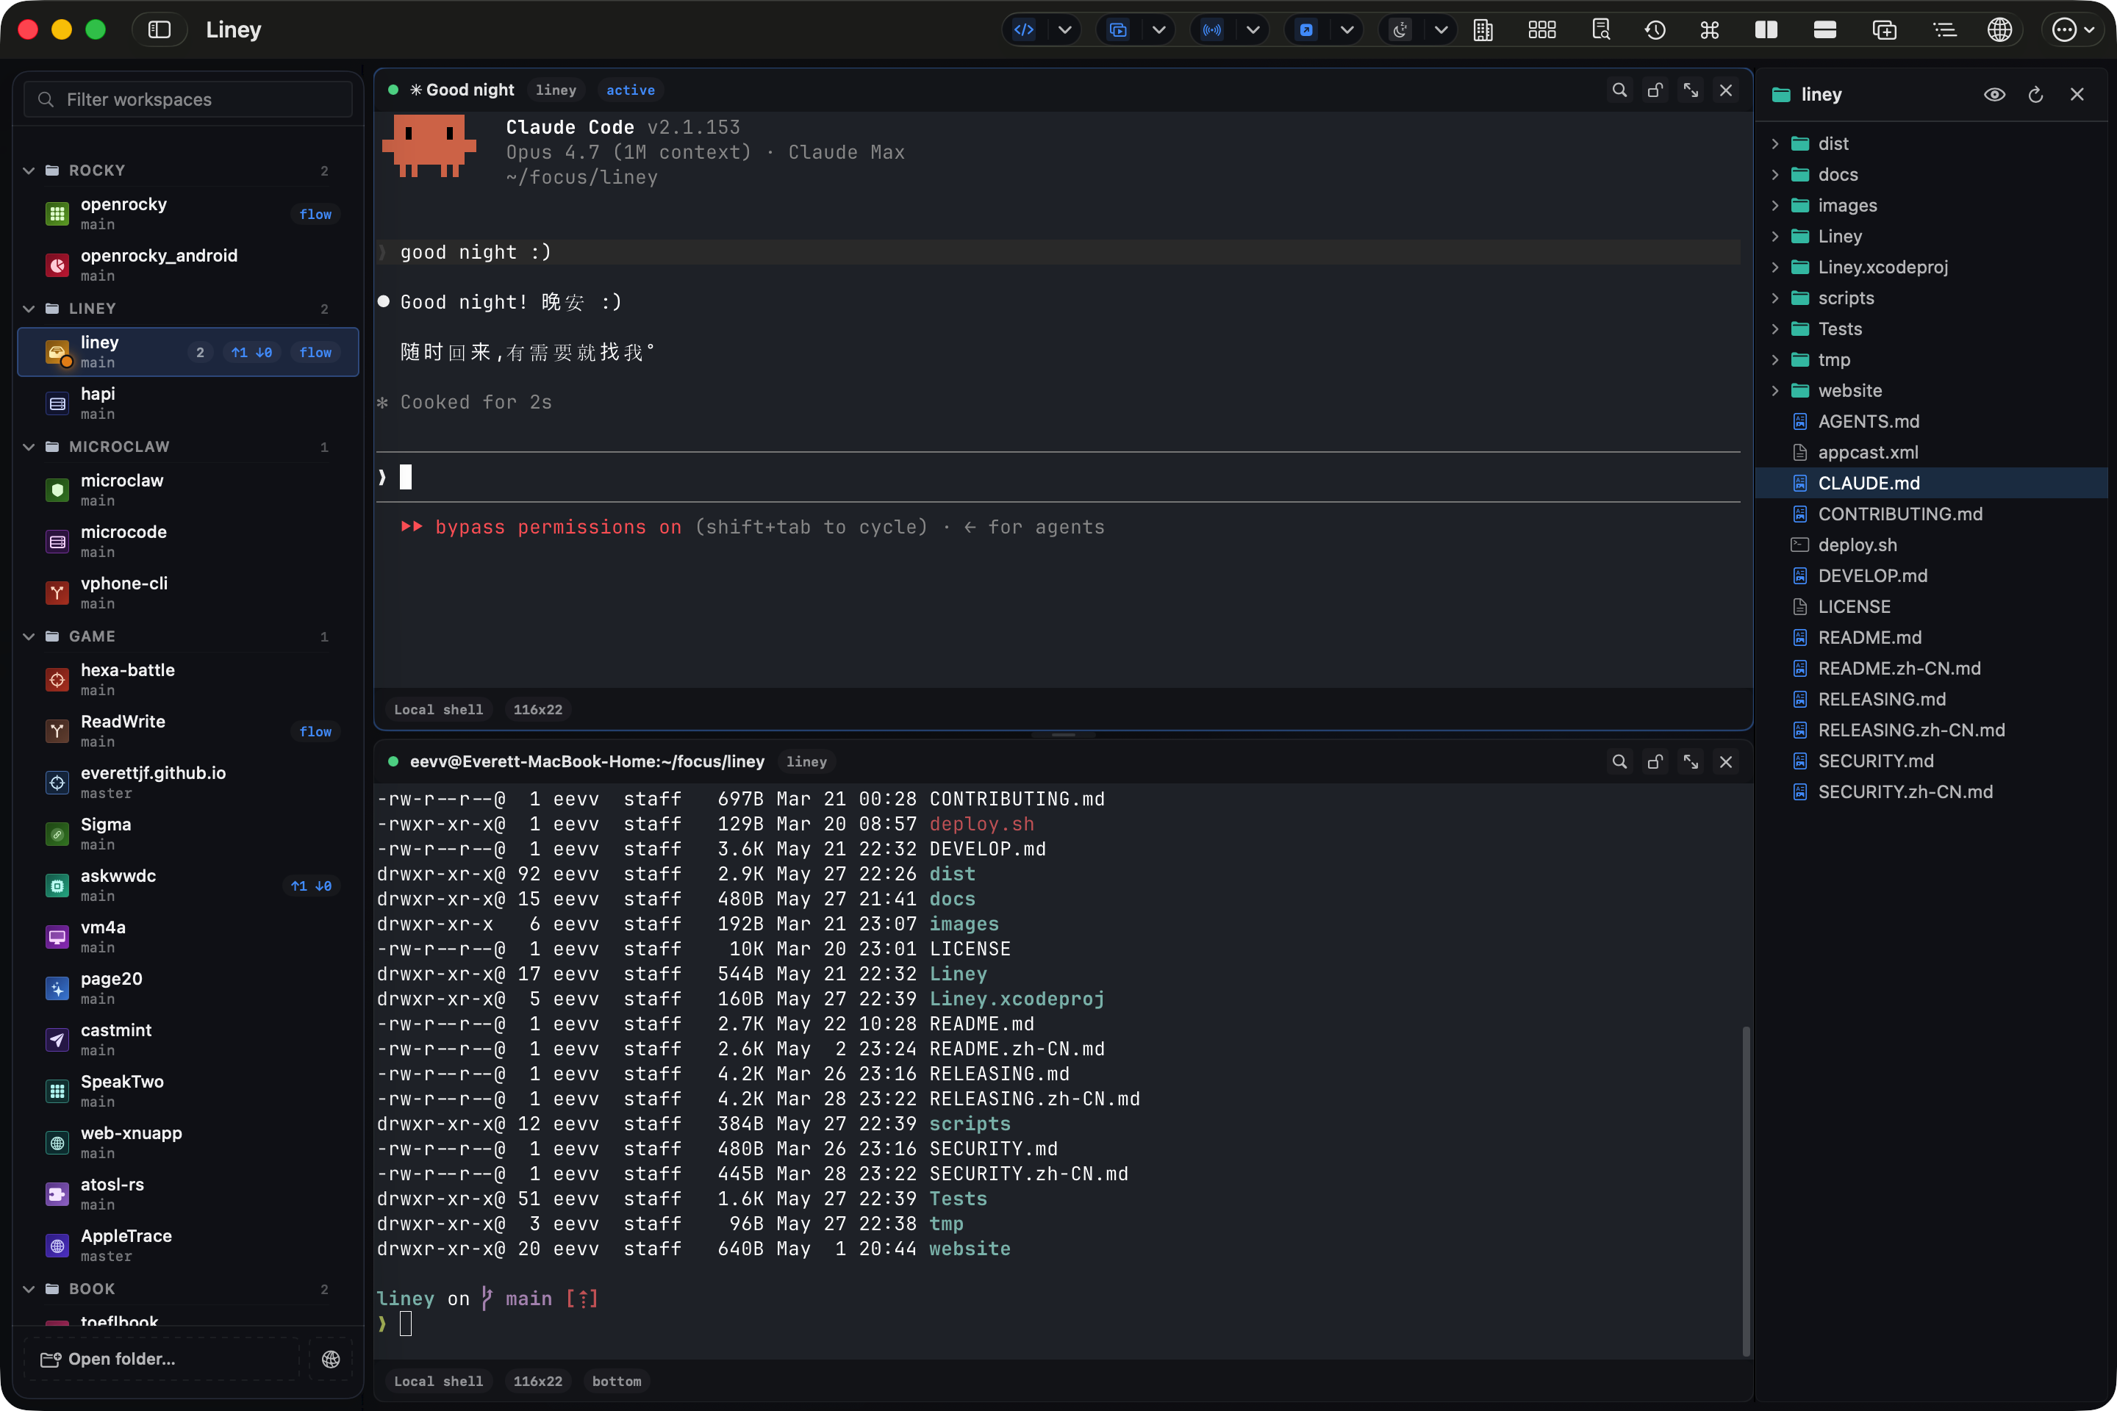Image resolution: width=2117 pixels, height=1411 pixels.
Task: Toggle the eye visibility icon in liney file panel
Action: click(1994, 95)
